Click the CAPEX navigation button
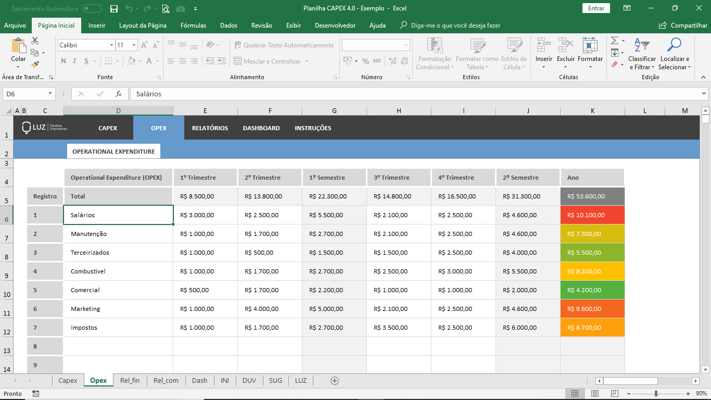The width and height of the screenshot is (711, 400). pyautogui.click(x=108, y=128)
